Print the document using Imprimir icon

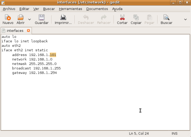click(x=63, y=17)
